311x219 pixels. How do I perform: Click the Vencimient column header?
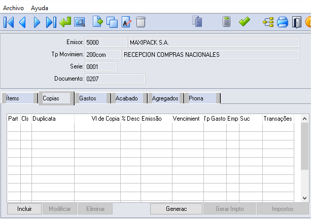coord(188,119)
